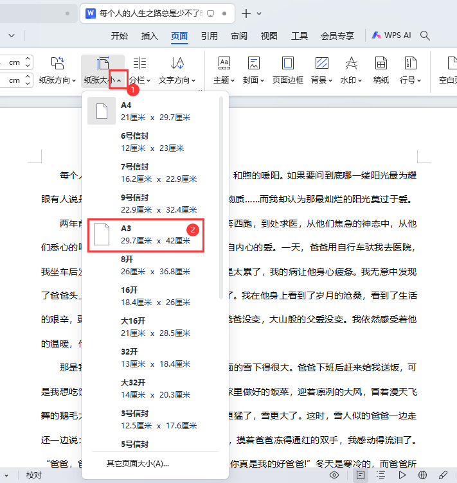Toggle eye-protection view in status bar

(334, 475)
